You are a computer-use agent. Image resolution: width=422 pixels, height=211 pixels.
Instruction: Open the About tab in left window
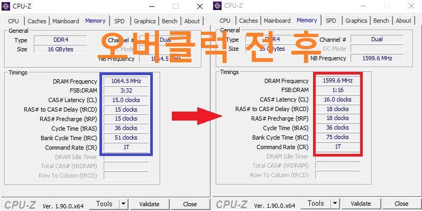192,21
